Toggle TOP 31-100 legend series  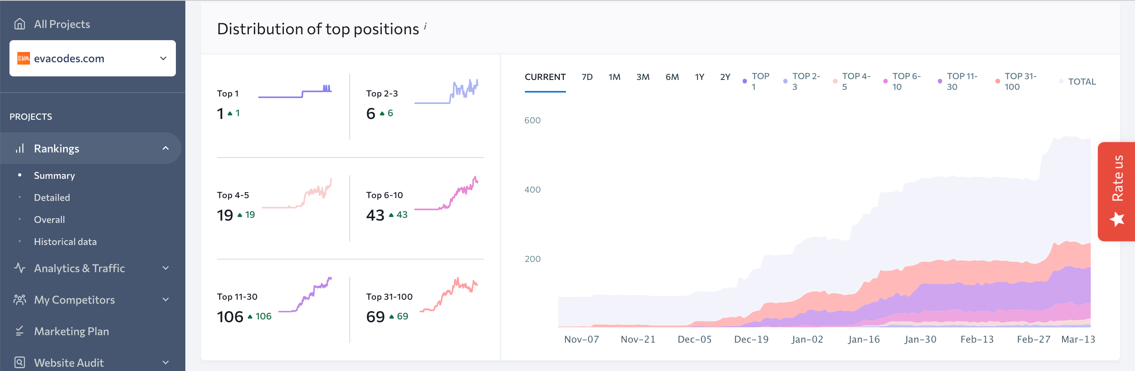click(1016, 82)
